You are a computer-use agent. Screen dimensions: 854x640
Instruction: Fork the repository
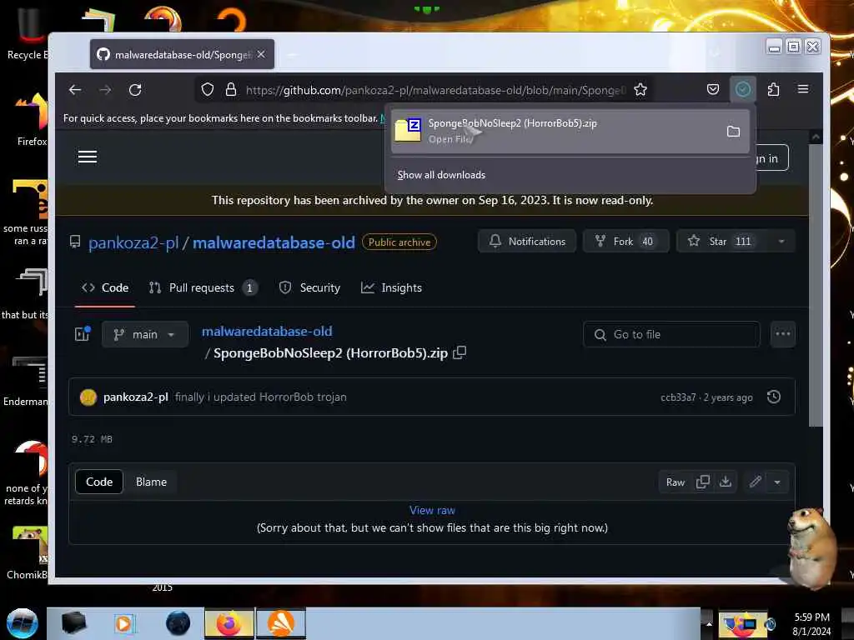point(625,241)
